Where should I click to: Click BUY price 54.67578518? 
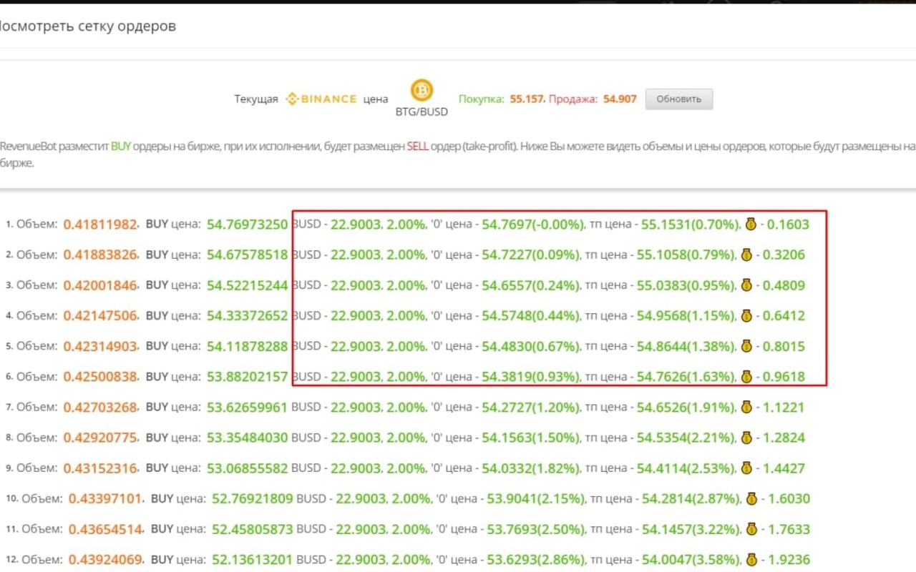(247, 255)
